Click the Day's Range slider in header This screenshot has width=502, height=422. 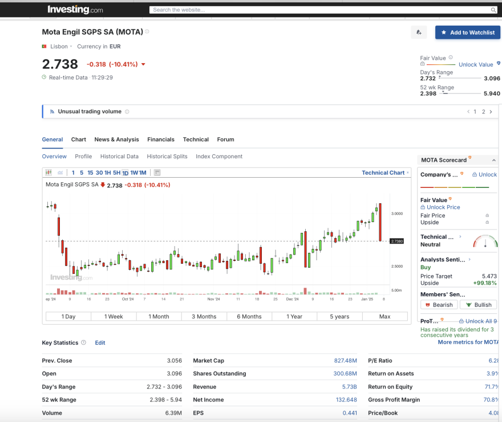pos(460,78)
